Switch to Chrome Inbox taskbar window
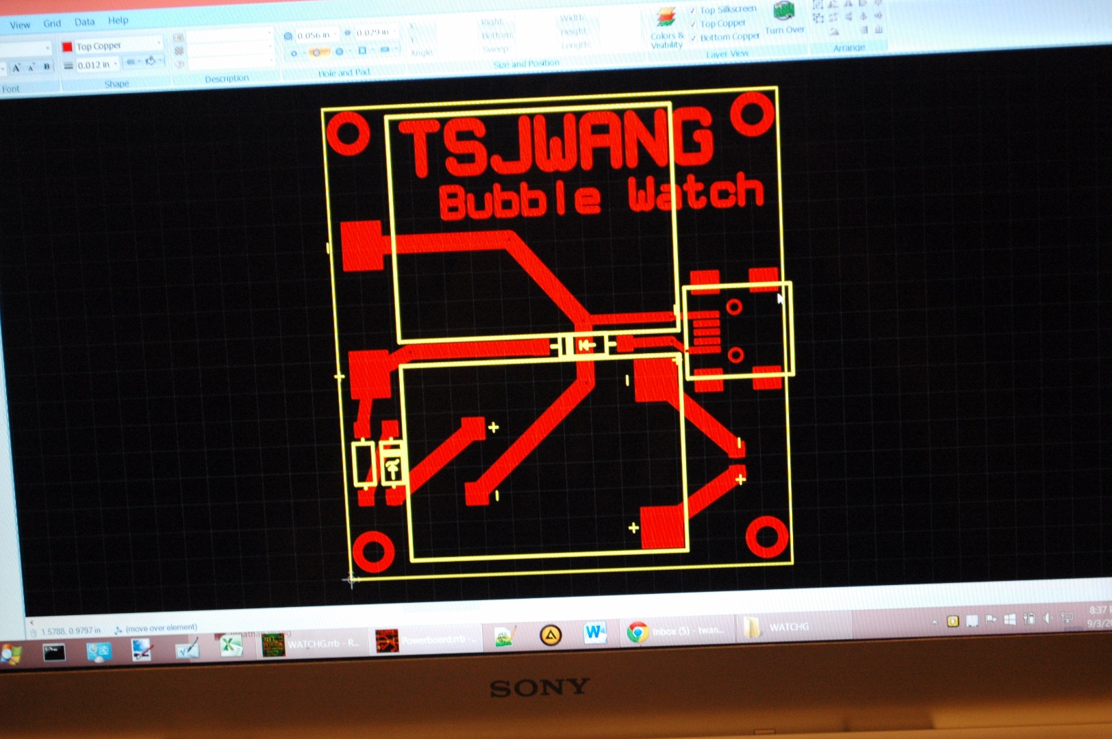This screenshot has height=739, width=1112. point(677,631)
